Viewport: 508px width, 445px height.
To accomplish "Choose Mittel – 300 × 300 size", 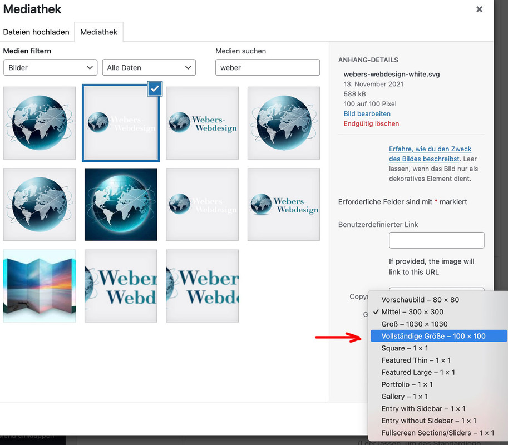I will 438,312.
